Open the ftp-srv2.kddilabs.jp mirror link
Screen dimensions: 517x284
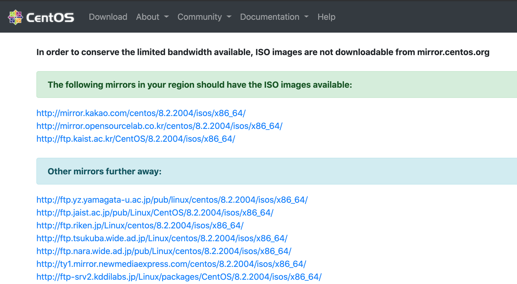179,277
